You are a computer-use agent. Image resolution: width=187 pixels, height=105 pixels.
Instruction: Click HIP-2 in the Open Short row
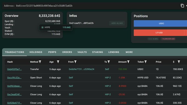pos(108,78)
